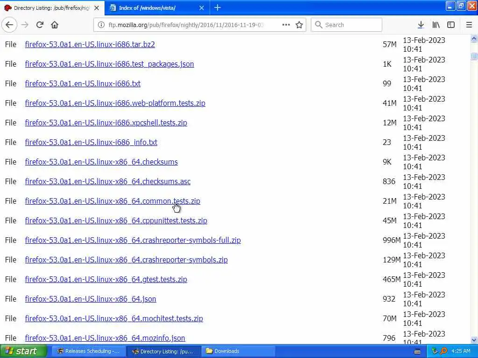This screenshot has width=478, height=358.
Task: Click the 996M size value
Action: [392, 240]
